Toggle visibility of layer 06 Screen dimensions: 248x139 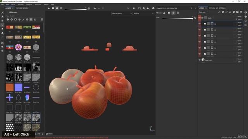pos(200,24)
